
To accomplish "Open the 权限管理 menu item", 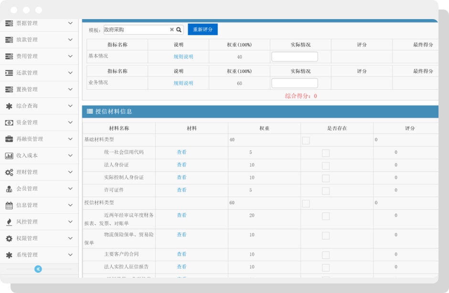I will click(27, 239).
